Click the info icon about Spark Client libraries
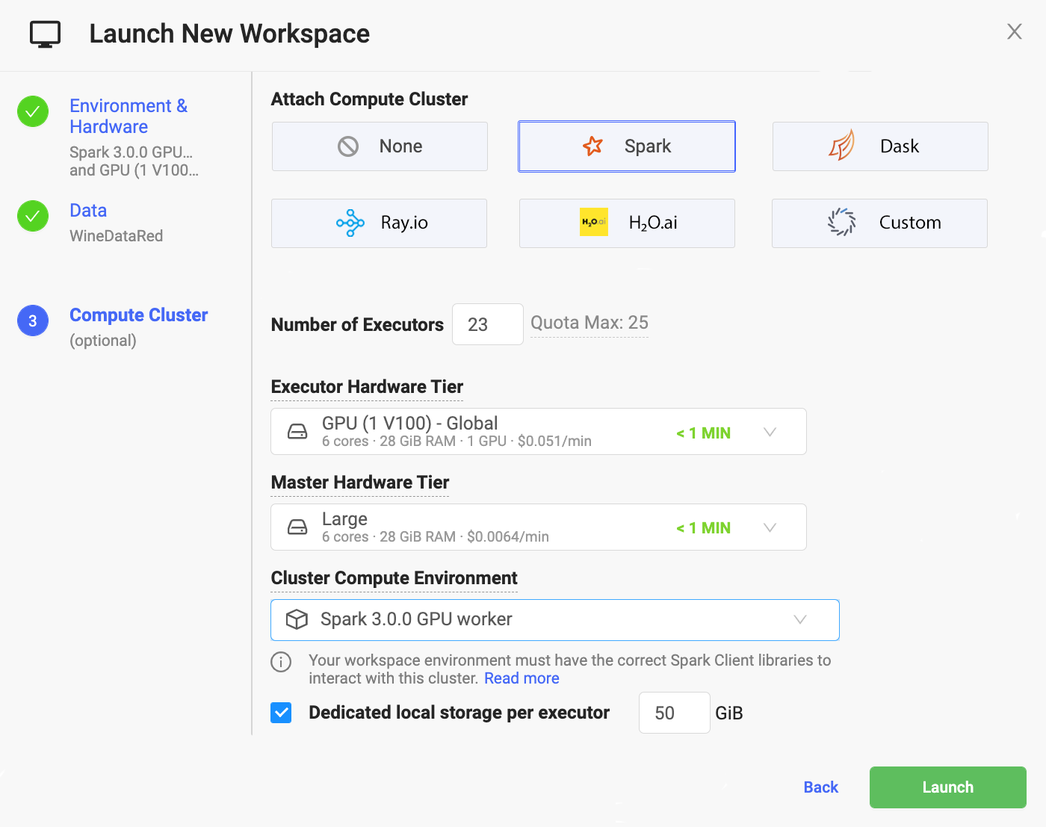Screen dimensions: 1046x827 [x=281, y=662]
